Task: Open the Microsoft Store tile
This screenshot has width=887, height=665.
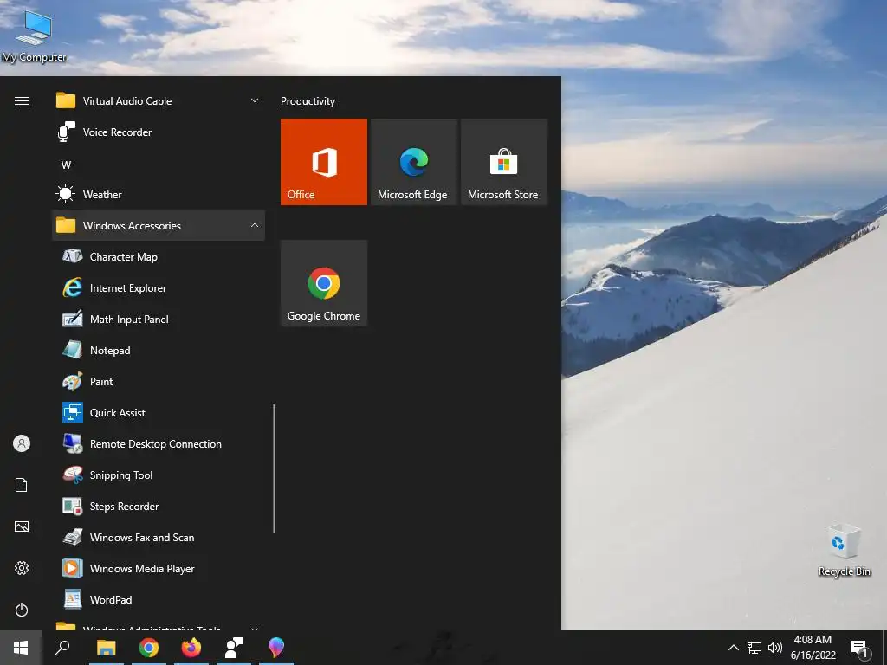Action: point(504,162)
